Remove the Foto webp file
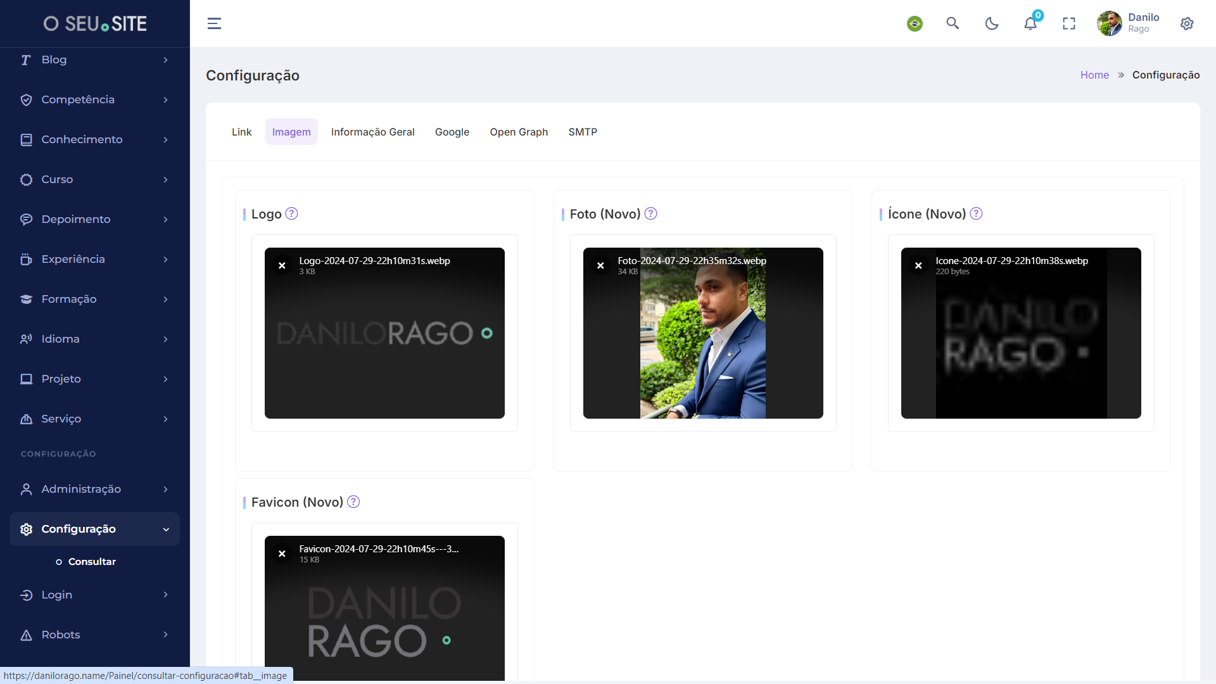Screen dimensions: 1216x684 click(x=600, y=265)
